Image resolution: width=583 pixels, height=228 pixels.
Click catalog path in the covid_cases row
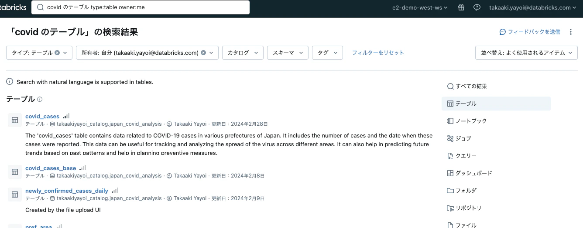(x=109, y=124)
